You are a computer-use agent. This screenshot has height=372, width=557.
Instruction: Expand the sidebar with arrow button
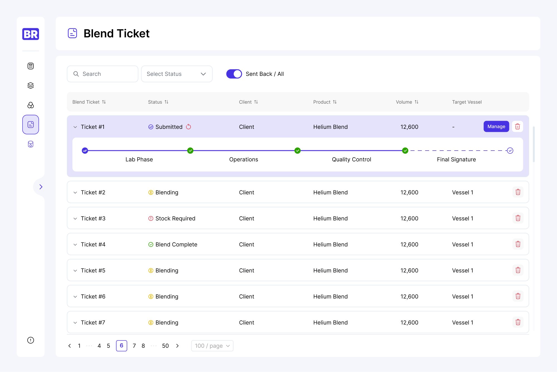click(x=41, y=187)
